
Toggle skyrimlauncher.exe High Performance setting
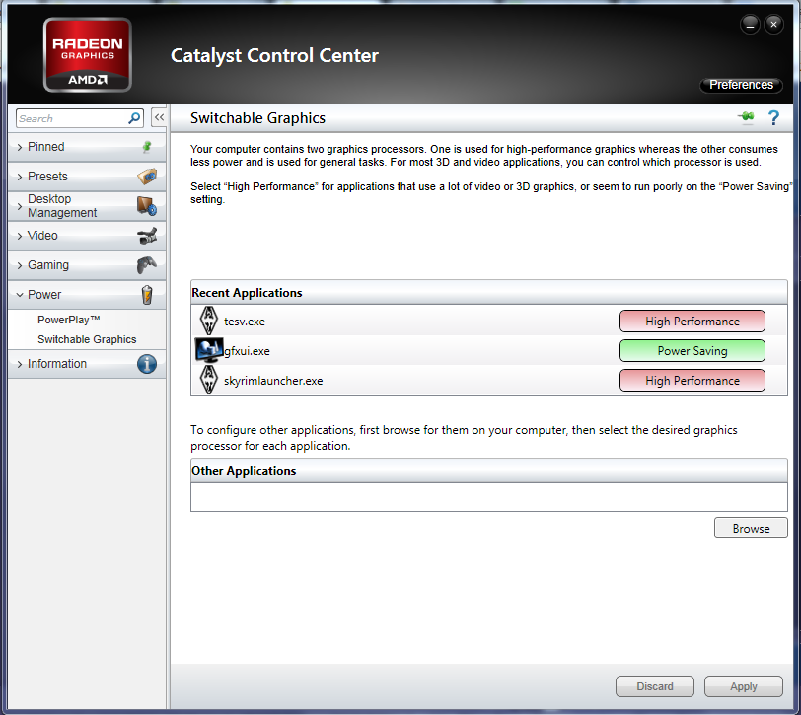[692, 381]
